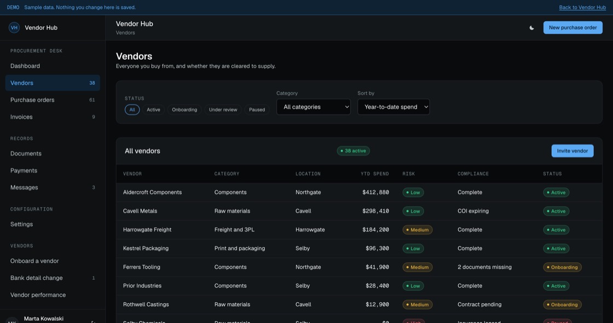Filter vendors by Under review status
The width and height of the screenshot is (613, 323).
[x=223, y=110]
